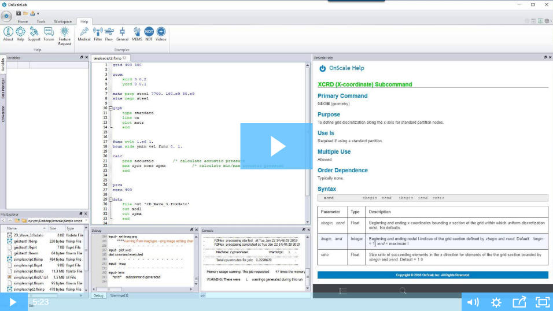The image size is (553, 311).
Task: Float the Variables panel with the undock icon
Action: (82, 57)
